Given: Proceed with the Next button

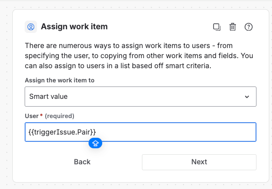Looking at the screenshot, I should [x=199, y=162].
